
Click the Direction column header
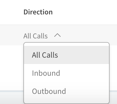tap(38, 12)
